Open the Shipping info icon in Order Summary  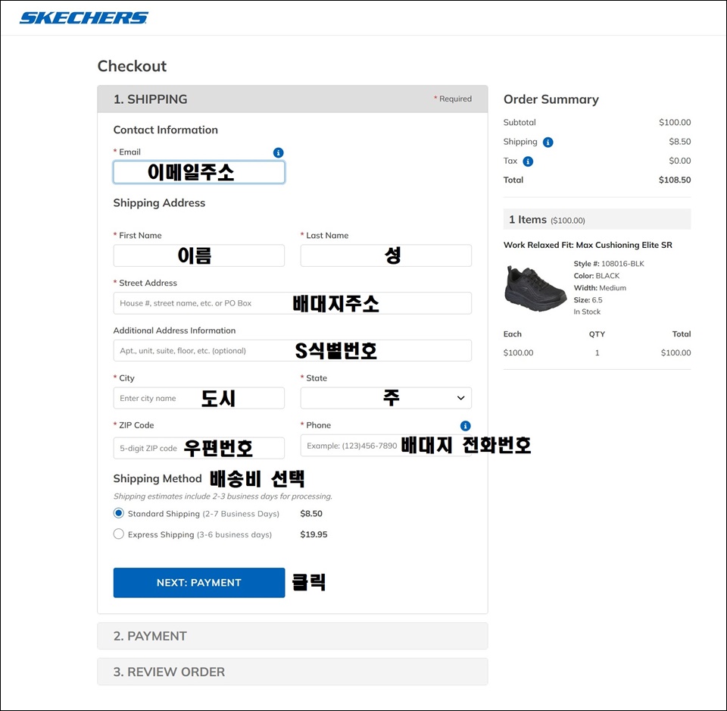(548, 142)
